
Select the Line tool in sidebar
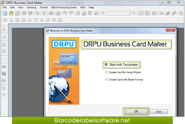pyautogui.click(x=4, y=59)
